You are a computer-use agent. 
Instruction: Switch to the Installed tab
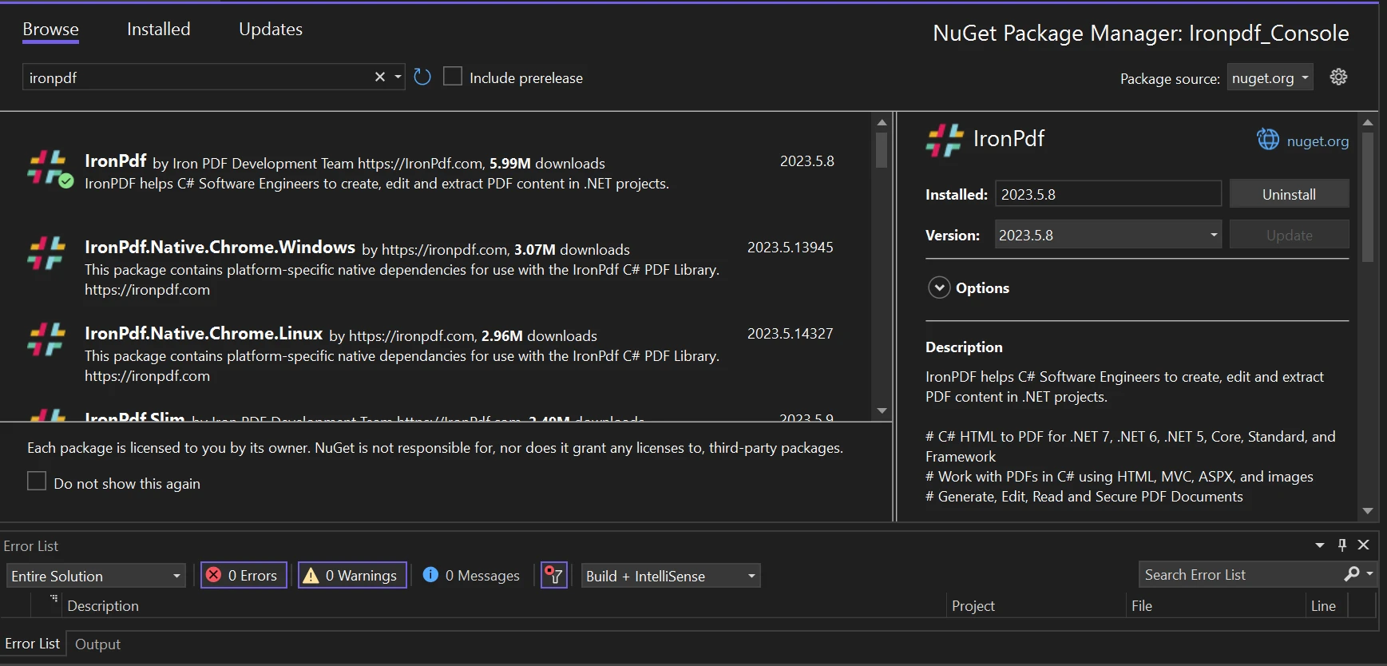point(159,30)
